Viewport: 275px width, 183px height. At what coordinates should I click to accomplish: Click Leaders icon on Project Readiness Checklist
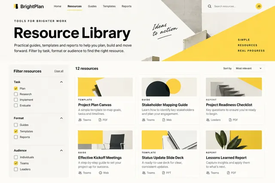208,120
